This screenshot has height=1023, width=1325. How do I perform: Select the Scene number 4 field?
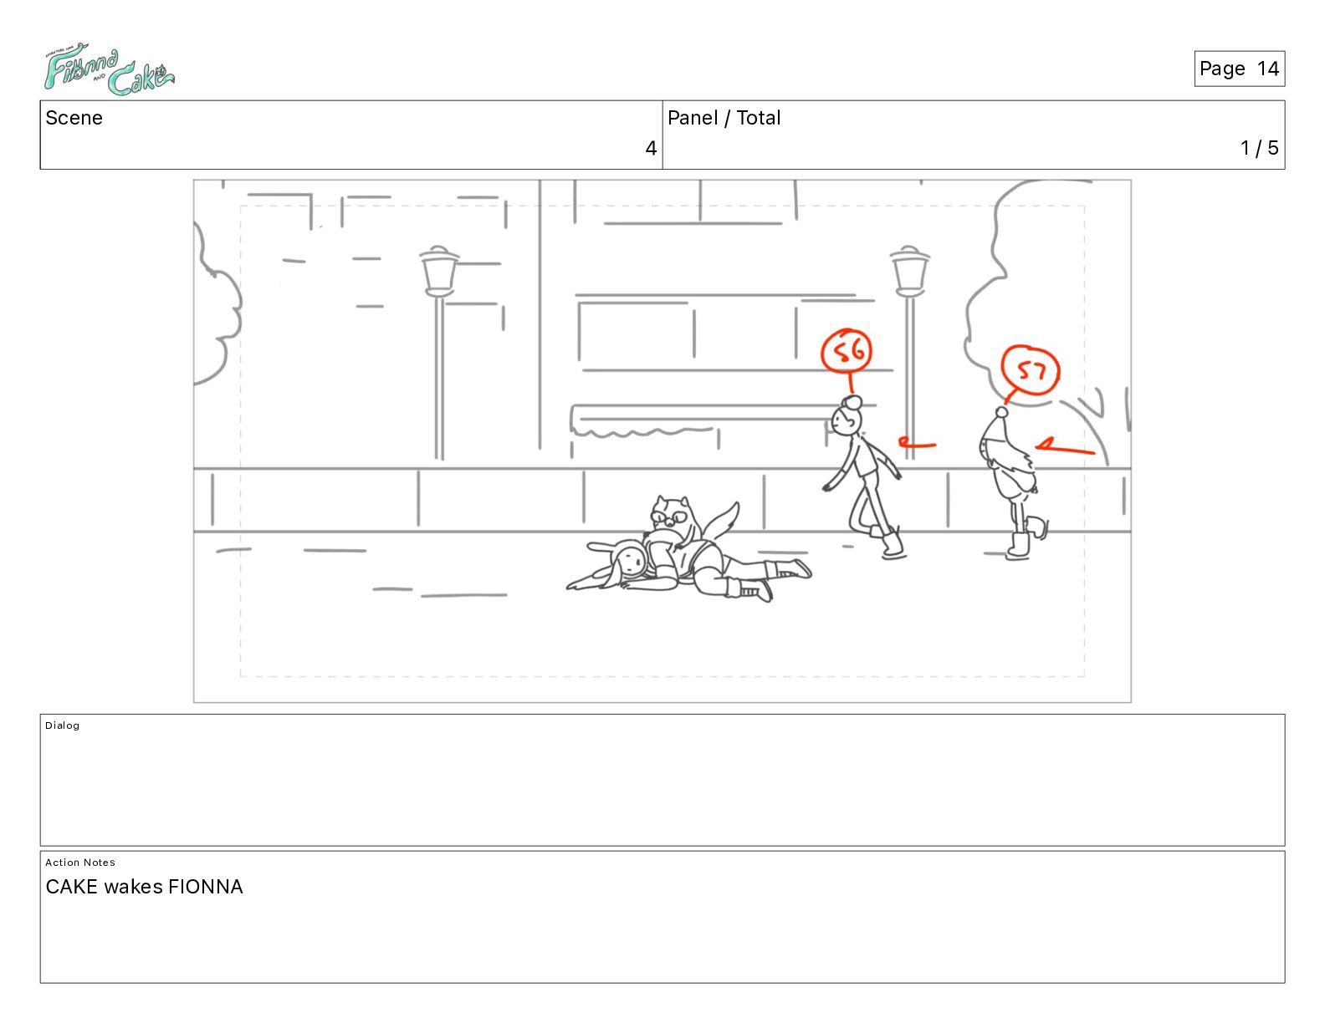point(351,135)
